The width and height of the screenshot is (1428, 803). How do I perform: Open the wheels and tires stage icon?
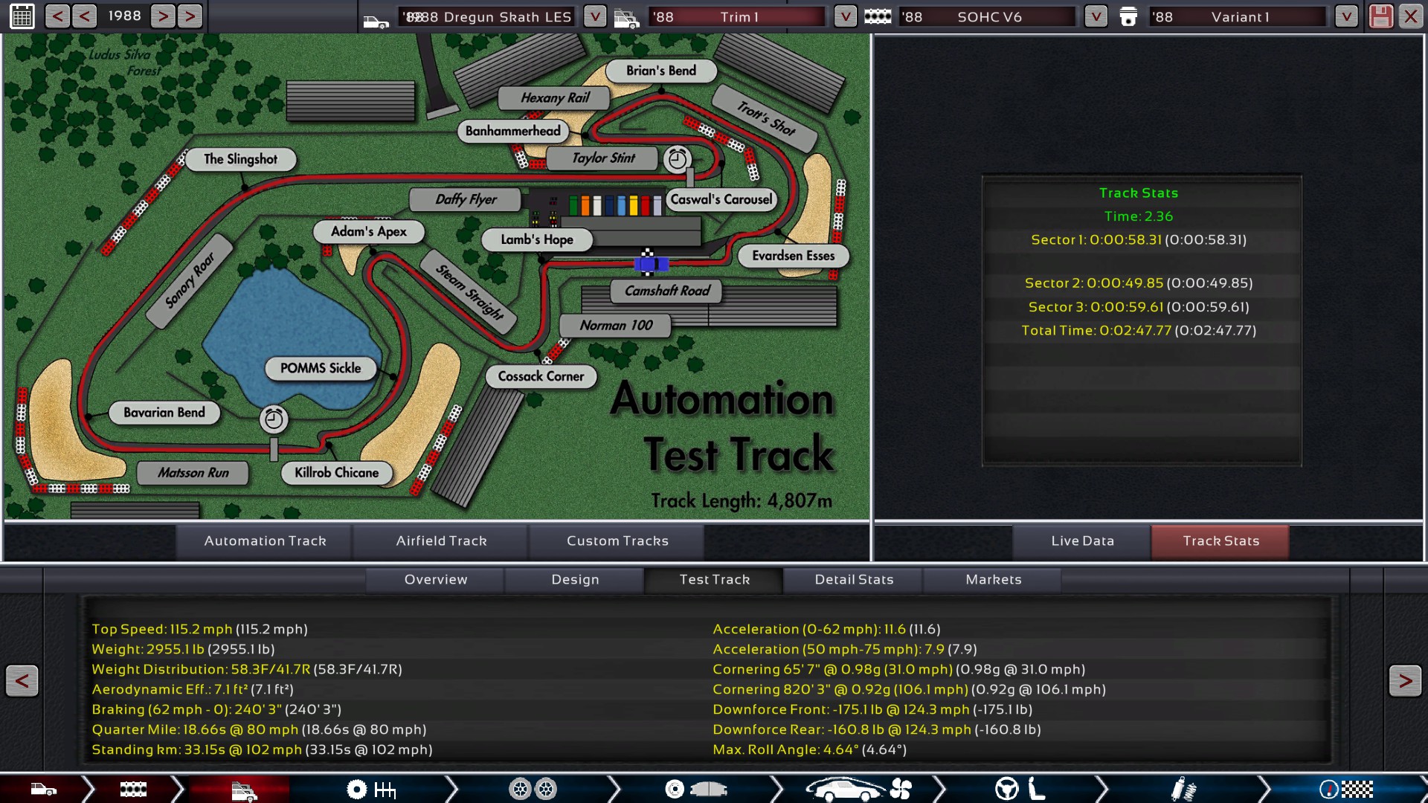[533, 789]
